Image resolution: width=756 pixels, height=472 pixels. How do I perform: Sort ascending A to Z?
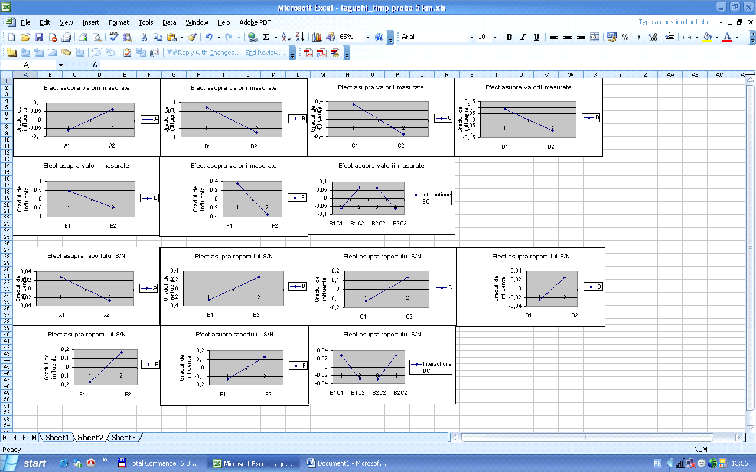[286, 37]
